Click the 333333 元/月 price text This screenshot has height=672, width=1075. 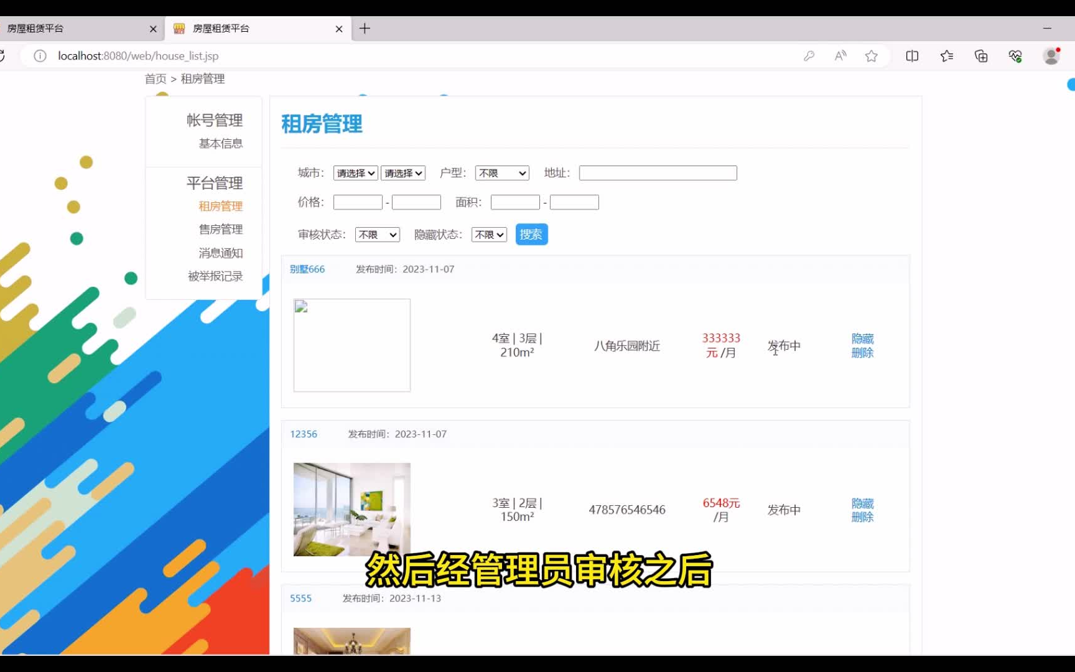click(721, 345)
